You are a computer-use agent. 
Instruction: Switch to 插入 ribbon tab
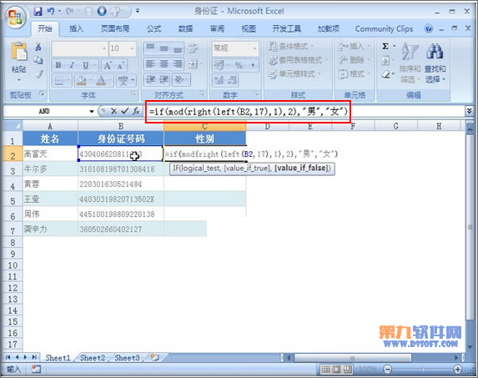point(76,29)
